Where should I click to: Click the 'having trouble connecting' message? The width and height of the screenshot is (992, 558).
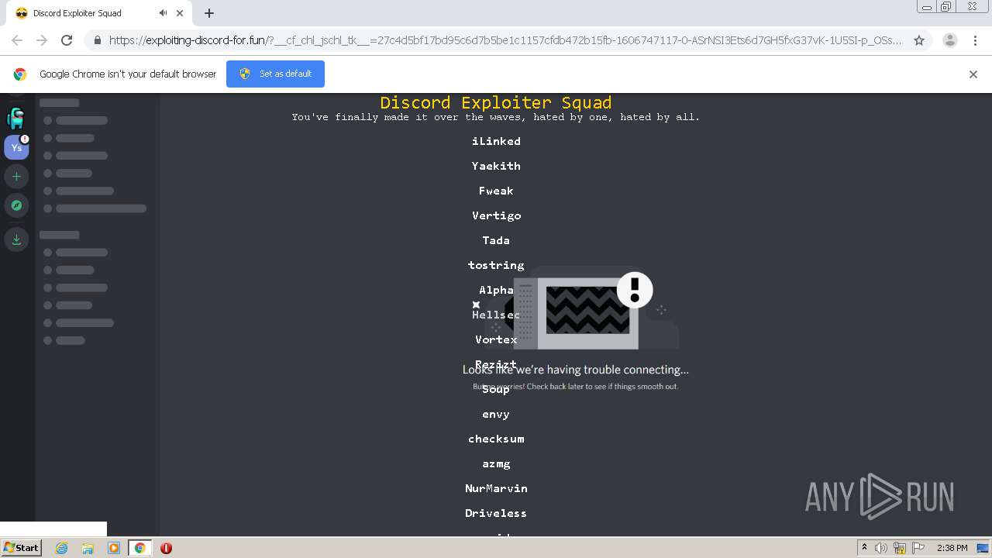point(575,370)
